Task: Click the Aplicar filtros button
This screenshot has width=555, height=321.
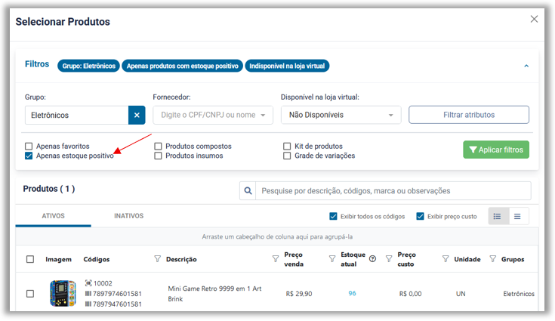Action: tap(495, 150)
